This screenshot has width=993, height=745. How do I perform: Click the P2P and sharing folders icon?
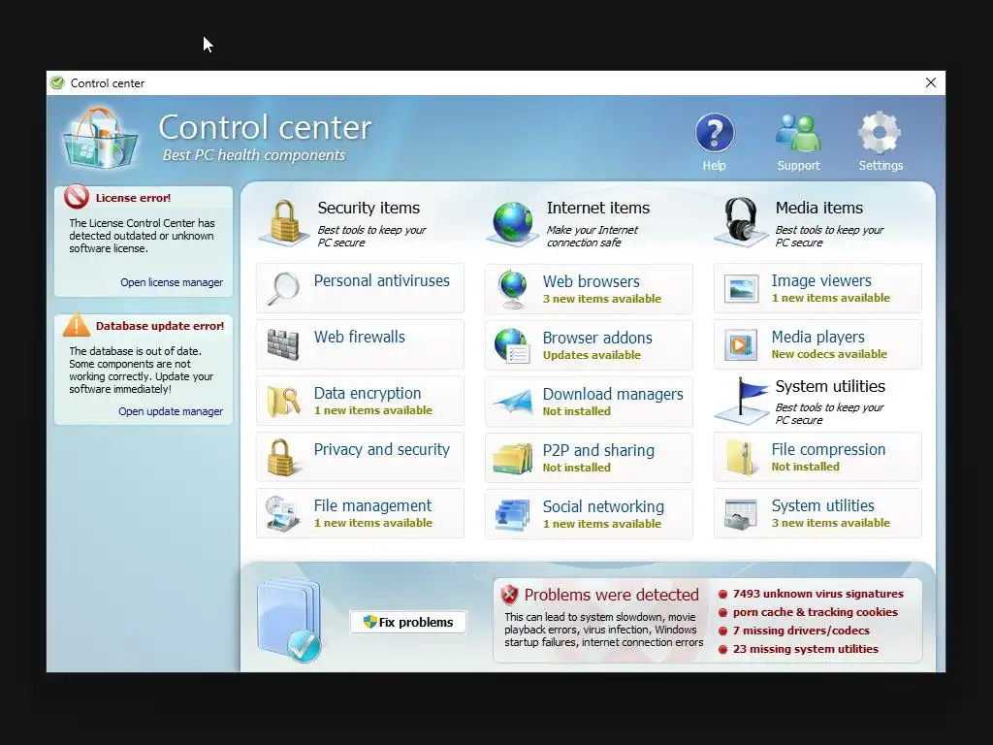512,459
